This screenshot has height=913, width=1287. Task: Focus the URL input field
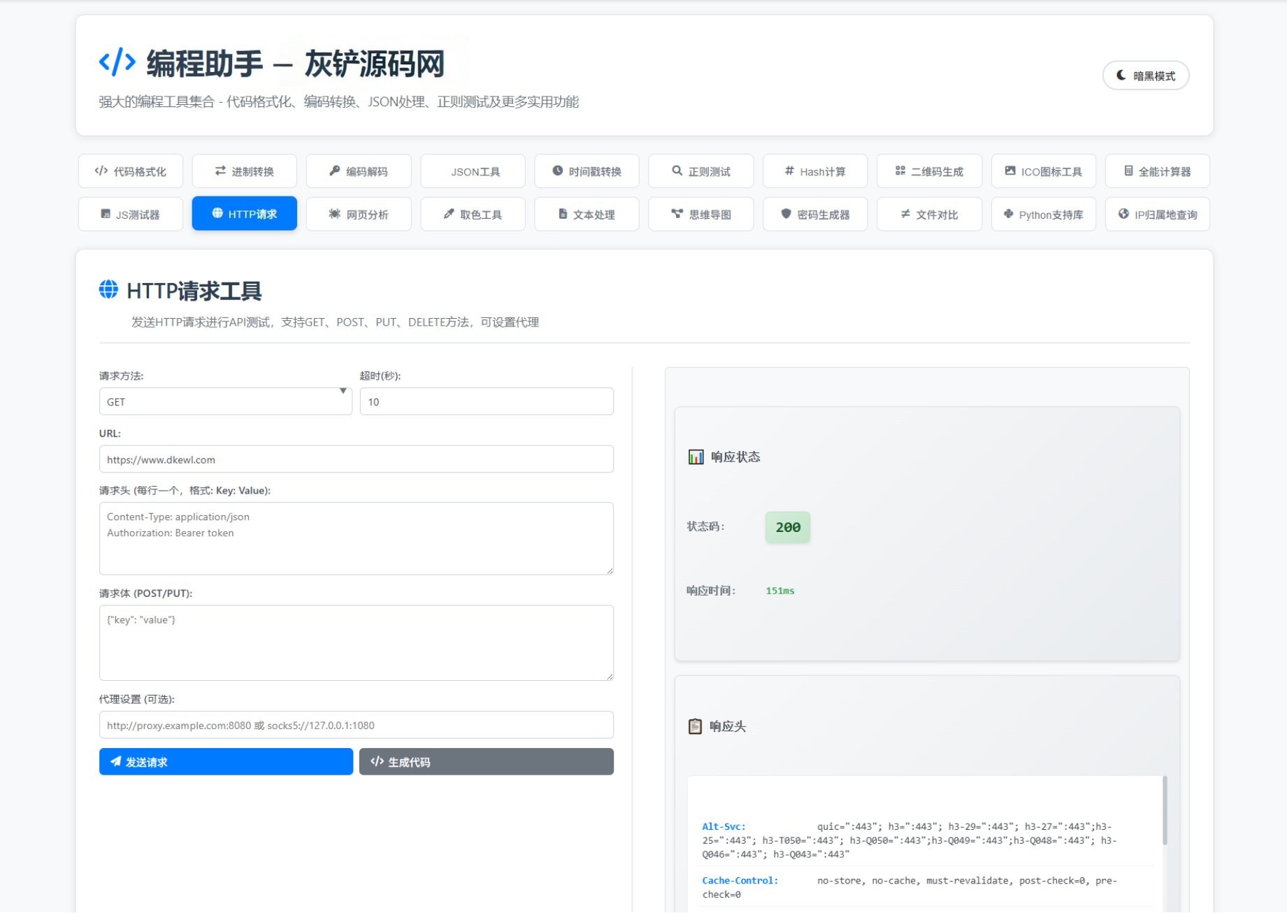click(357, 459)
